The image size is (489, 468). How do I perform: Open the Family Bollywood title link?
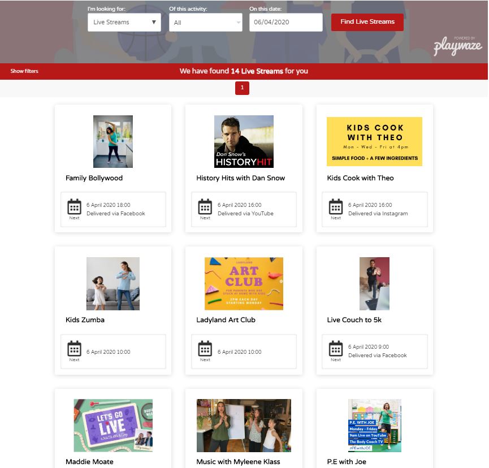(94, 178)
